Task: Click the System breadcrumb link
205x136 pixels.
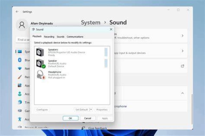Action: tap(91, 22)
